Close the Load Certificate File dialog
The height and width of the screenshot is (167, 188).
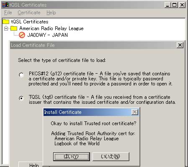click(180, 45)
